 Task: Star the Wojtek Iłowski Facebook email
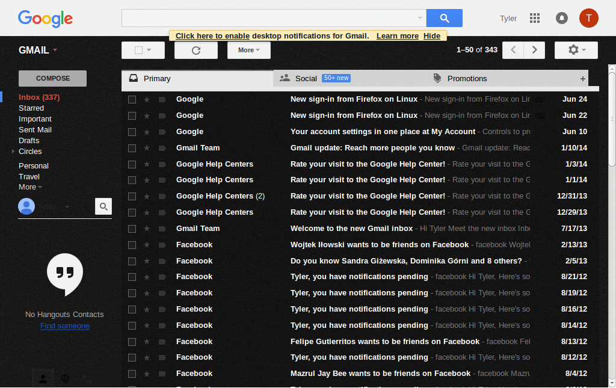tap(147, 245)
